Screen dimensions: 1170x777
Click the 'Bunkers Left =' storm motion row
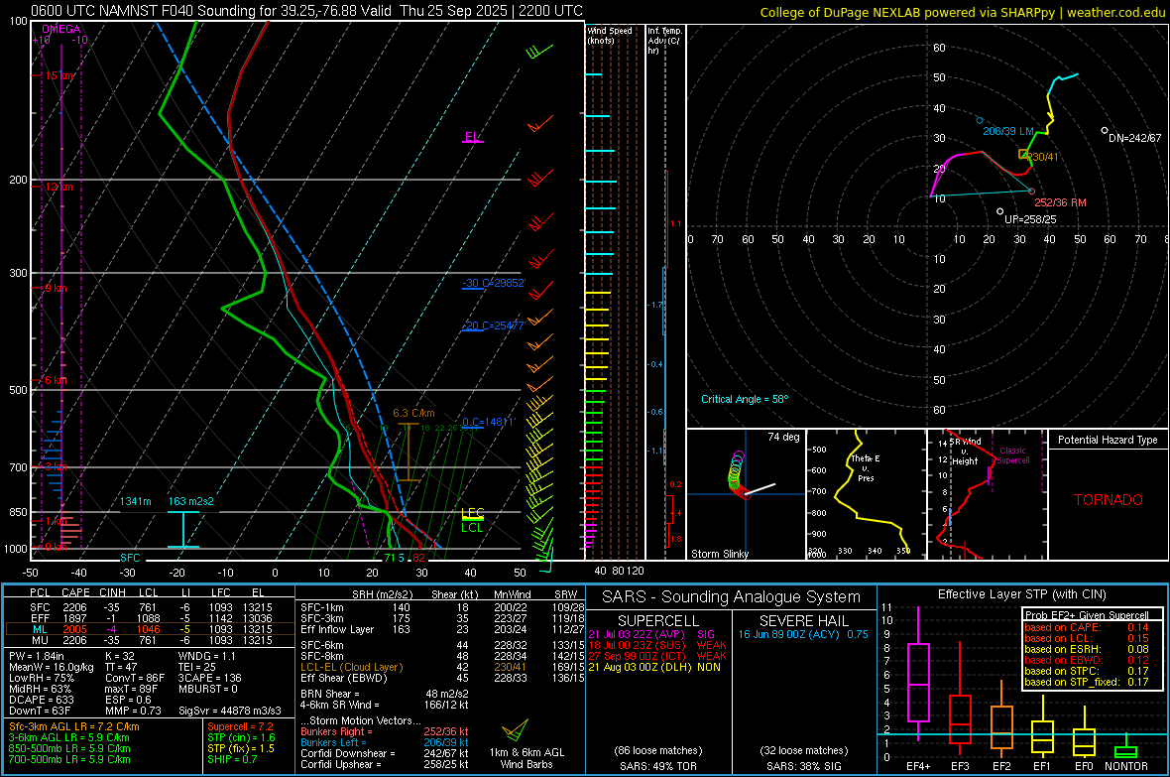pyautogui.click(x=384, y=742)
